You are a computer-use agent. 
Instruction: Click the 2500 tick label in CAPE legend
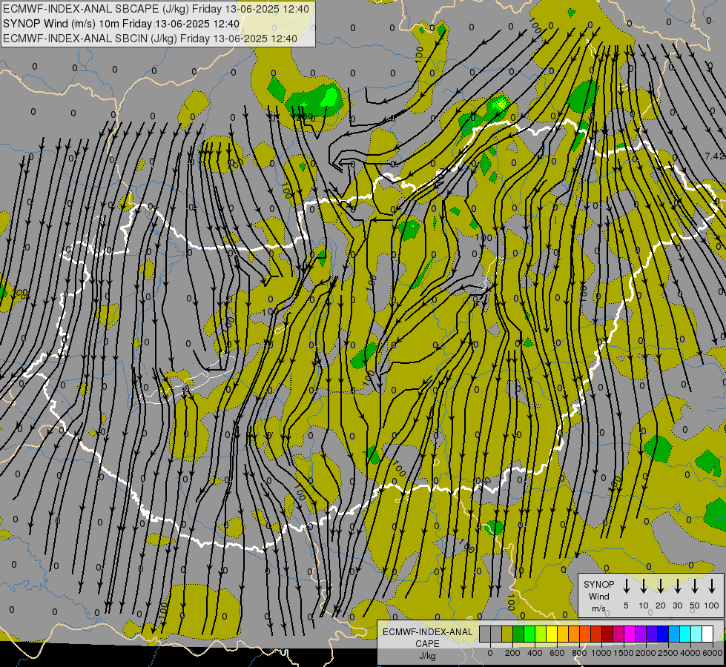coord(668,653)
